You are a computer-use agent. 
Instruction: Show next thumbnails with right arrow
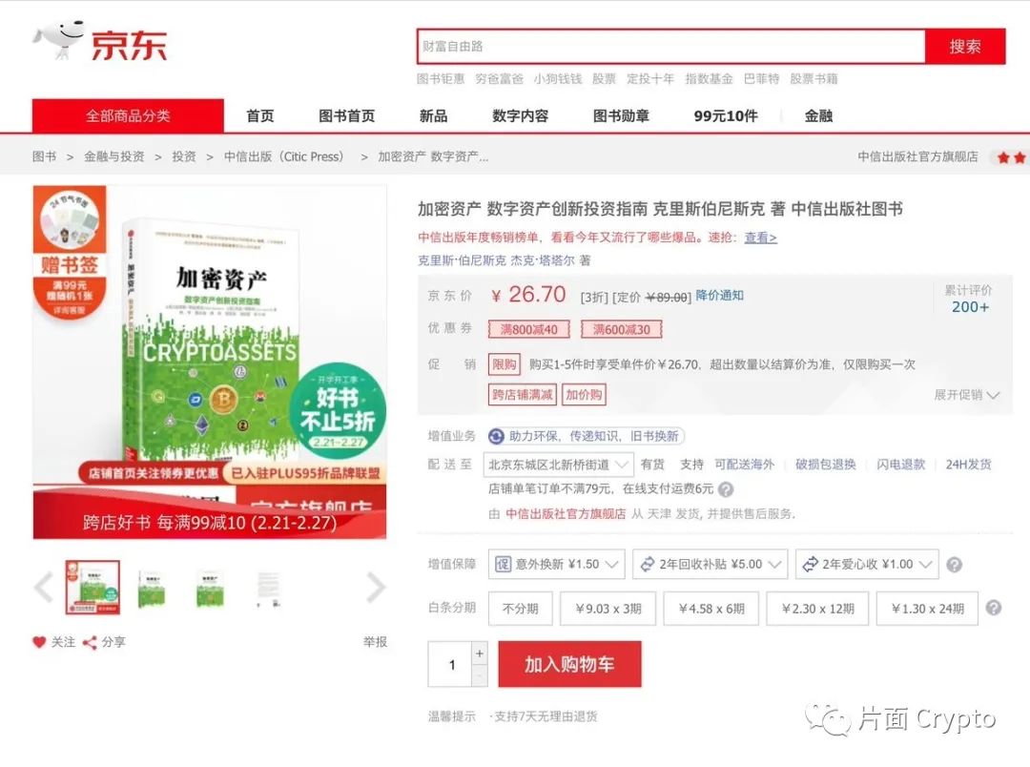pyautogui.click(x=376, y=587)
